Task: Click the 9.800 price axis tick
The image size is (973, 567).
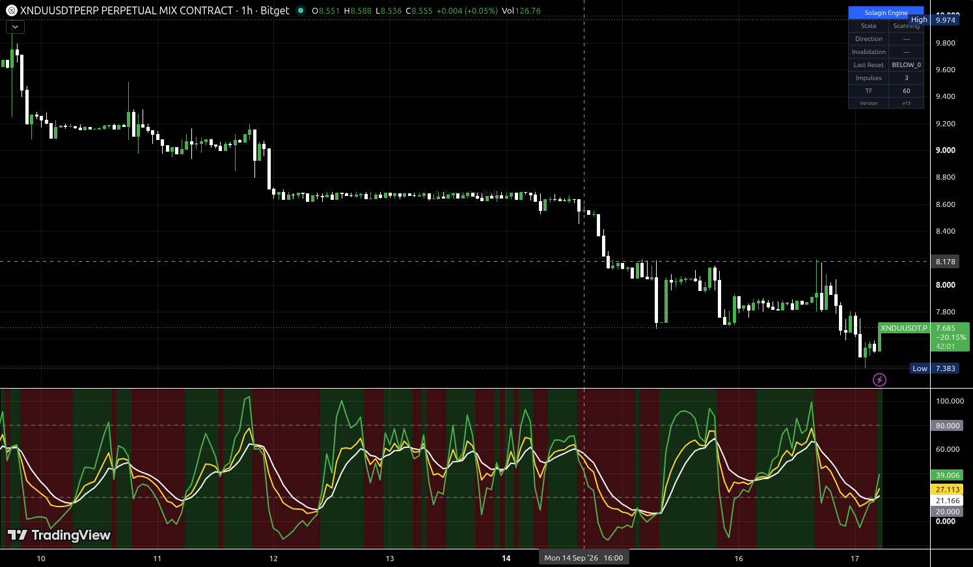Action: pyautogui.click(x=946, y=43)
